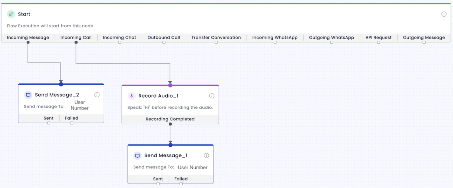Click the Incoming WhatsApp output connector

[x=275, y=42]
